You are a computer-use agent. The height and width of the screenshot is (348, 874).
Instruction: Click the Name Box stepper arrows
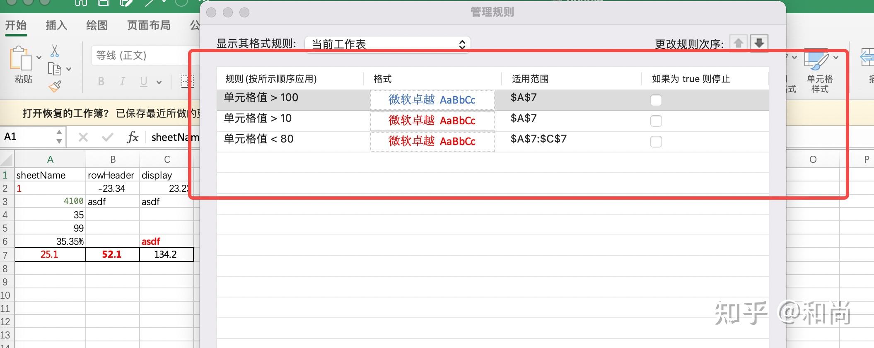(x=59, y=137)
